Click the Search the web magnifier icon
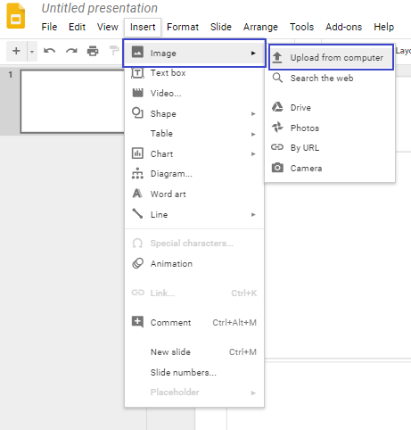Screen dimensions: 411x430 tap(277, 78)
